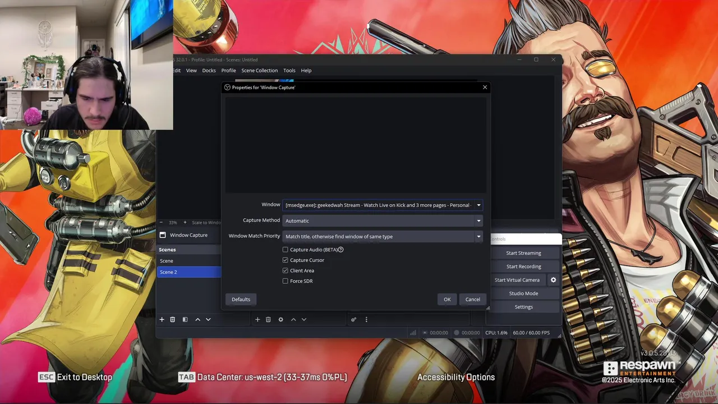Remove selected source with trash icon
This screenshot has height=404, width=718.
pyautogui.click(x=268, y=319)
